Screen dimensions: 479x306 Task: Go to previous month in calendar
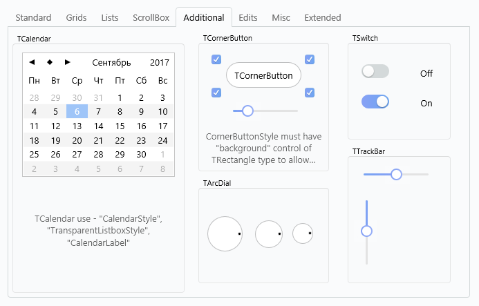pos(32,62)
